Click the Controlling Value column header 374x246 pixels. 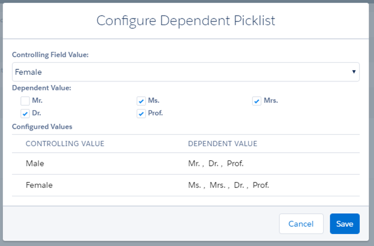pyautogui.click(x=65, y=144)
